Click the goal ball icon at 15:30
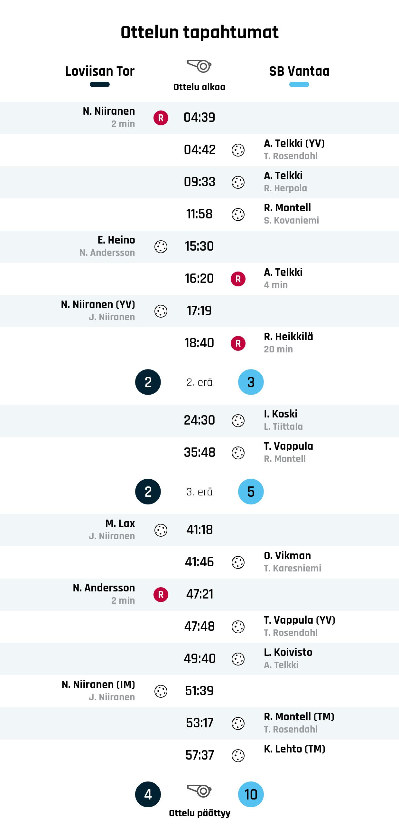Screen dimensions: 399x824 click(x=161, y=247)
